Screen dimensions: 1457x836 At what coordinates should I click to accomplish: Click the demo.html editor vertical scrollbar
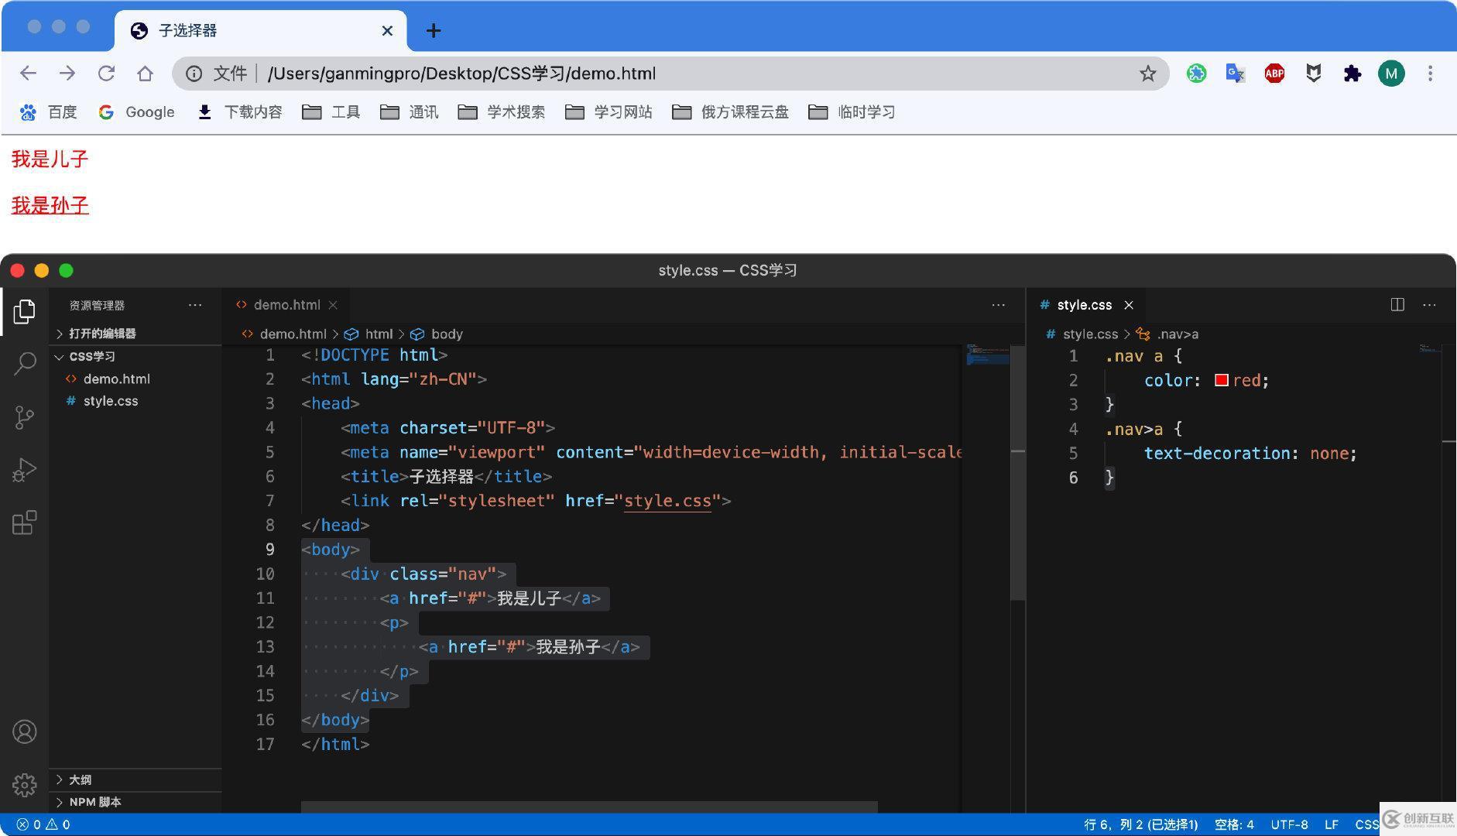click(x=1018, y=472)
